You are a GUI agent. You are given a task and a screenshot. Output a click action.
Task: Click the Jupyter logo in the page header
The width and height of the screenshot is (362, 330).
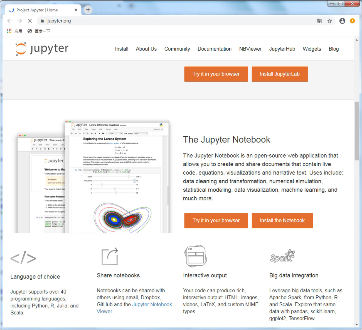tap(42, 49)
